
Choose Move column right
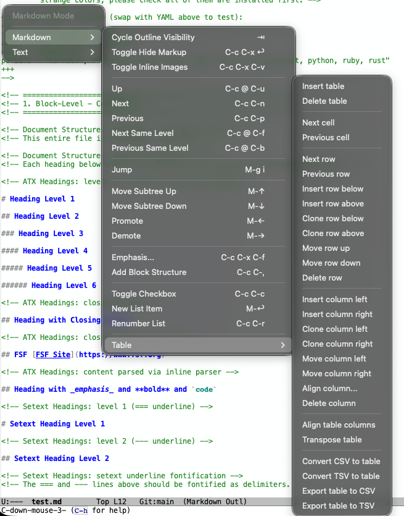pyautogui.click(x=342, y=373)
